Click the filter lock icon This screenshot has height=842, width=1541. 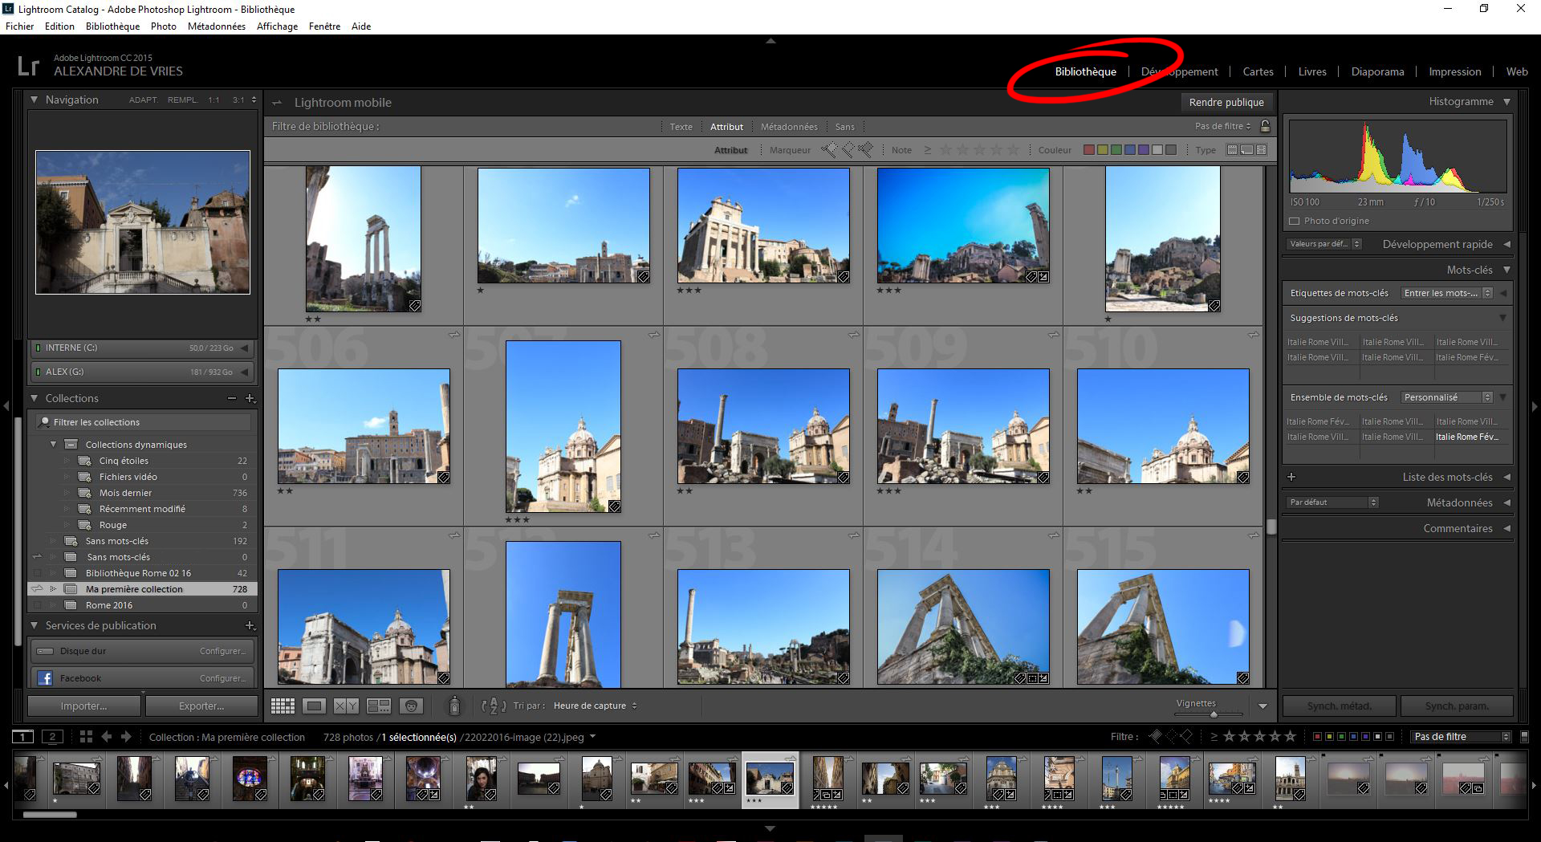1266,126
